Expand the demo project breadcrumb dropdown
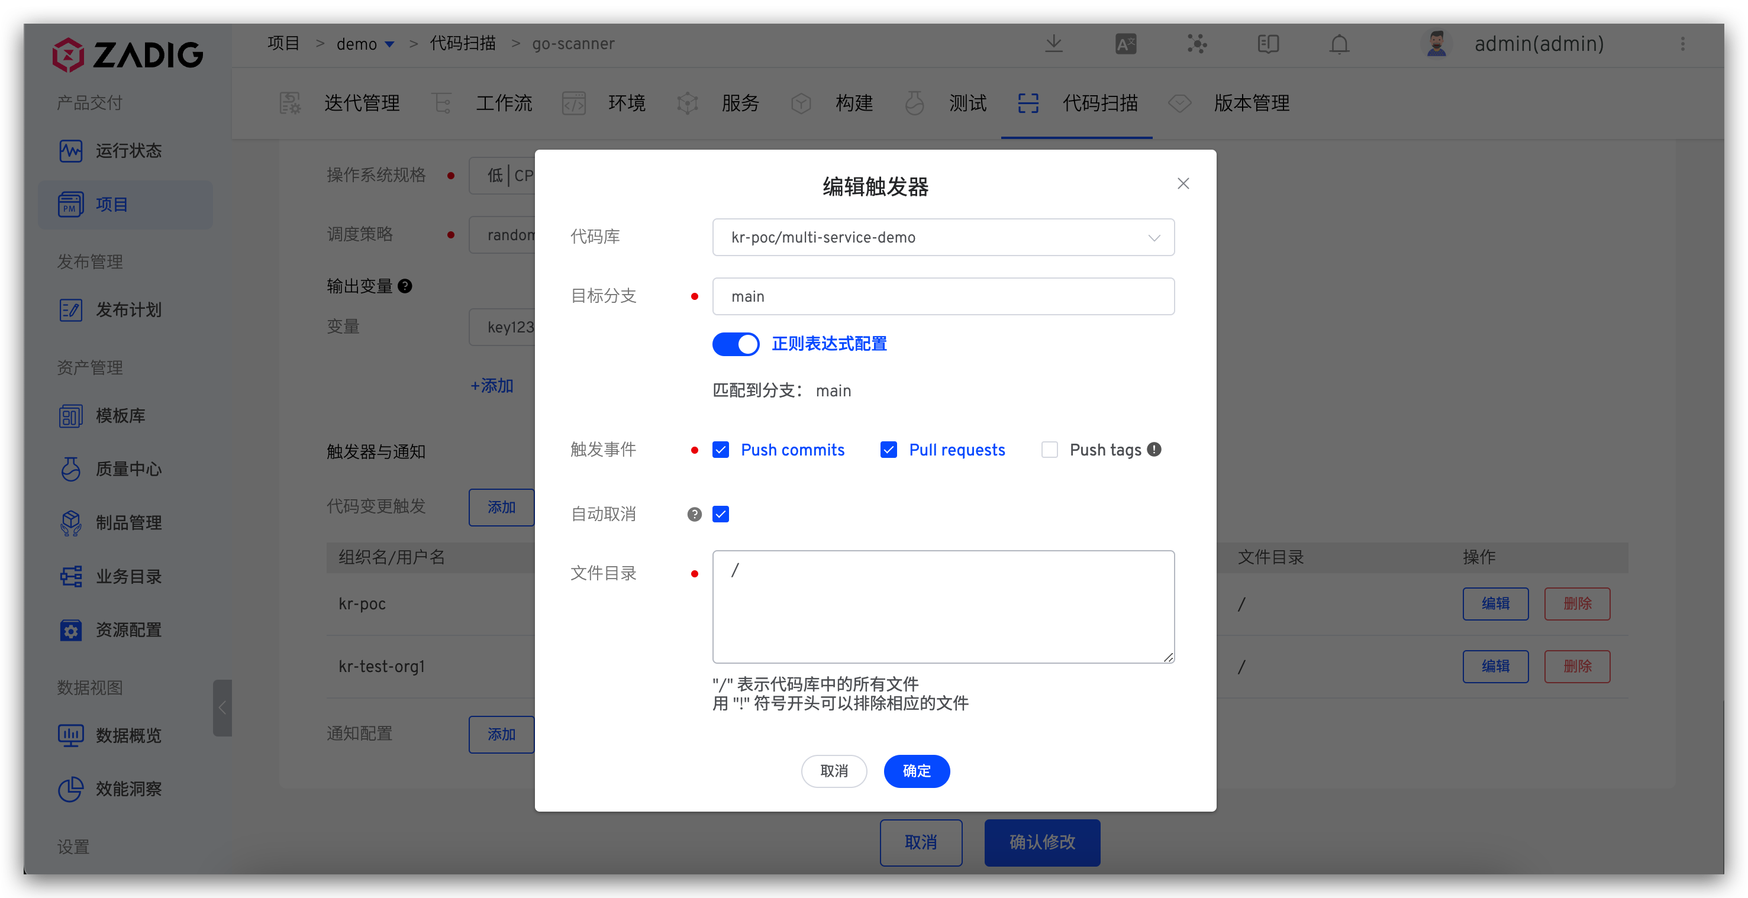This screenshot has height=898, width=1748. tap(390, 43)
